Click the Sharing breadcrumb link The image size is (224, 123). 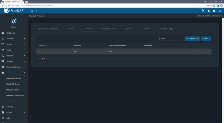click(x=33, y=16)
